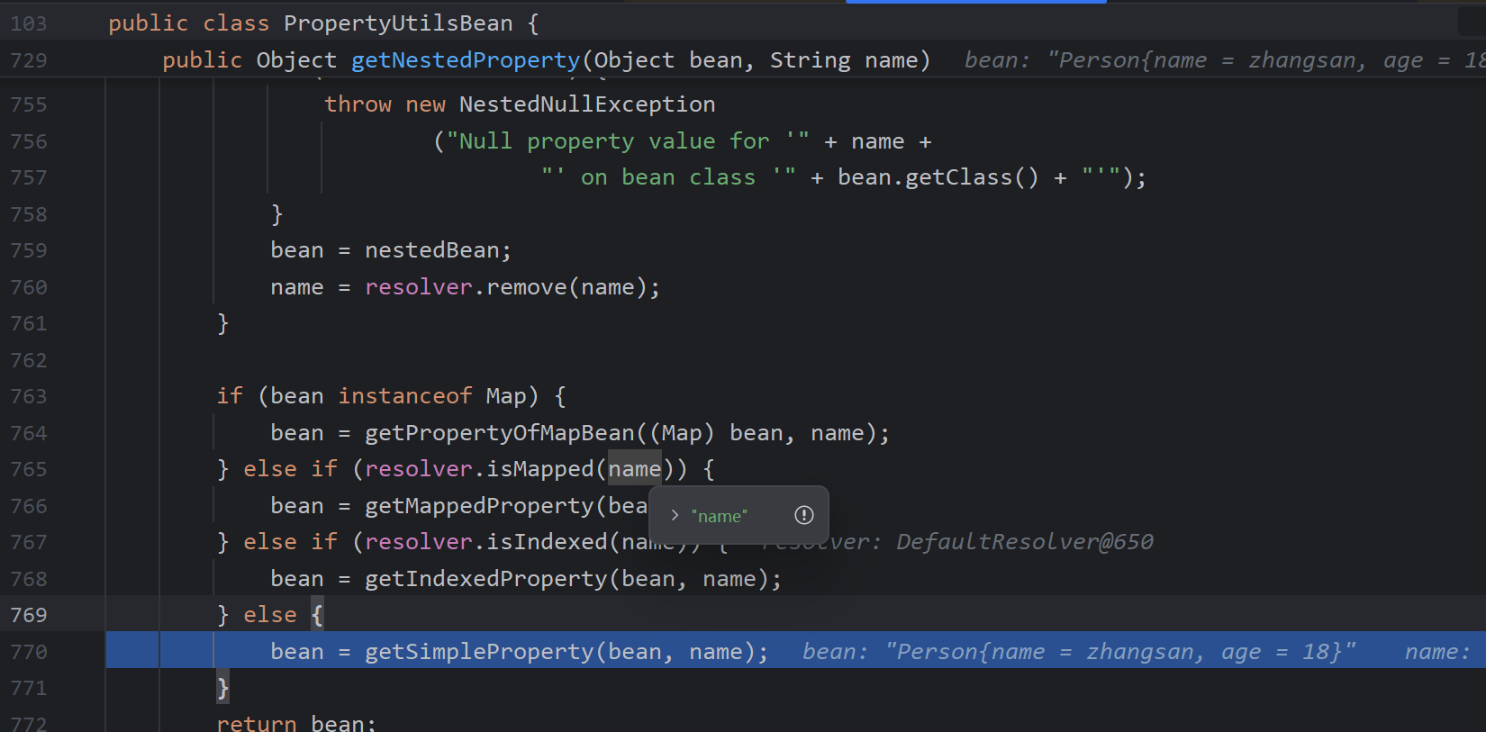This screenshot has height=732, width=1486.
Task: Expand the "name" value in debugger popup
Action: [675, 516]
